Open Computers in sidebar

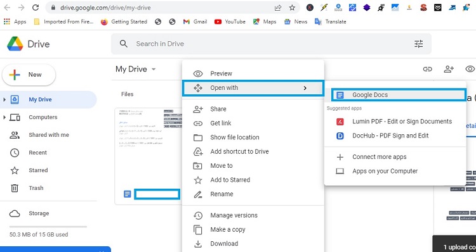coord(43,117)
